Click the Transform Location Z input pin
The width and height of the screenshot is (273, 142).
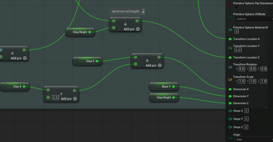(230, 57)
